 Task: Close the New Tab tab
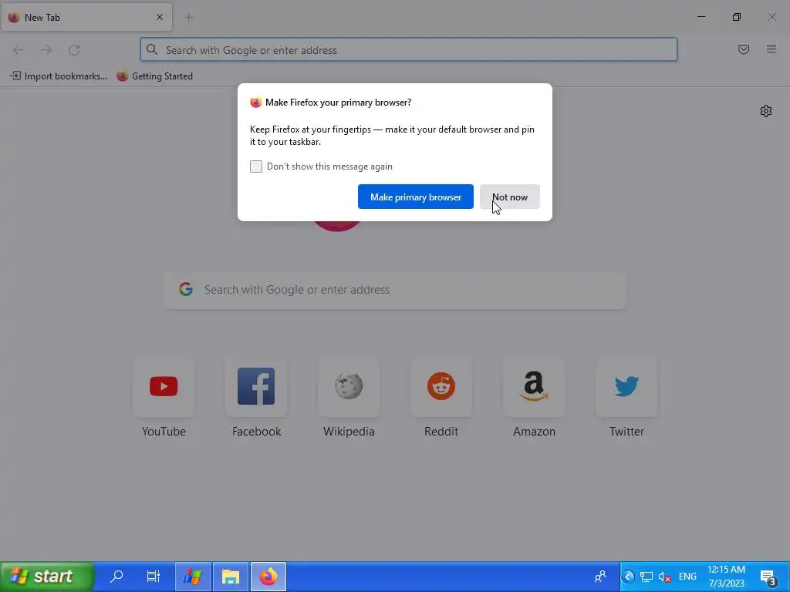tap(160, 17)
